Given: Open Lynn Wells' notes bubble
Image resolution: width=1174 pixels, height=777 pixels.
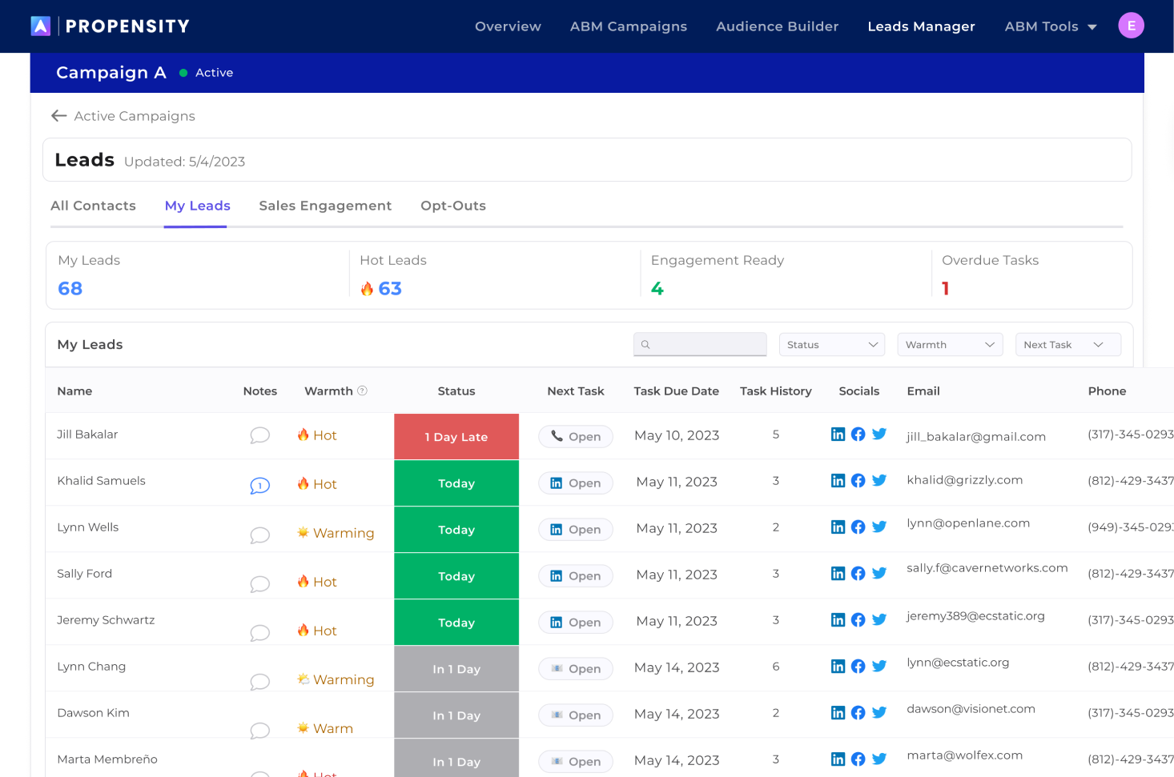Looking at the screenshot, I should point(259,535).
